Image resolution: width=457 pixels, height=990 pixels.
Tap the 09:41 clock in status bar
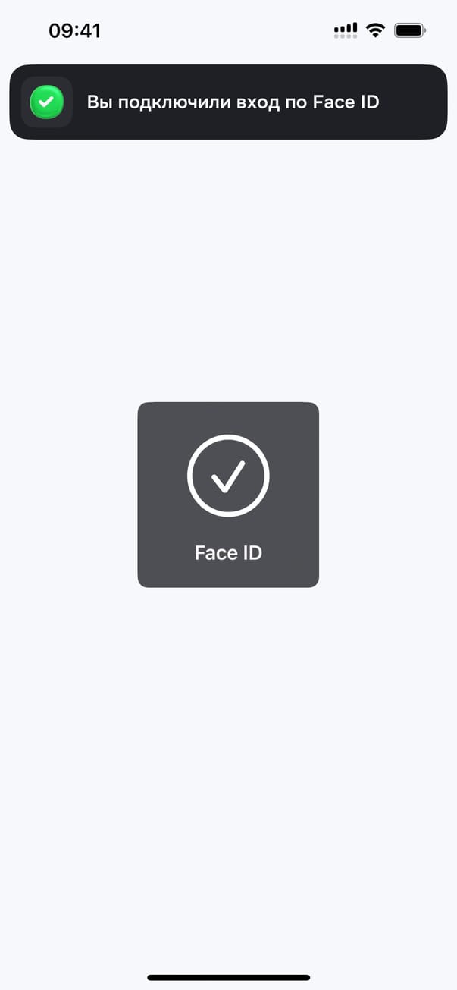pos(74,30)
